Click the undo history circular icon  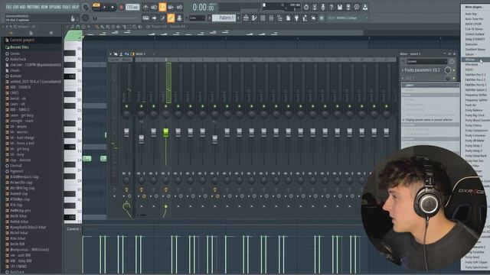click(306, 7)
